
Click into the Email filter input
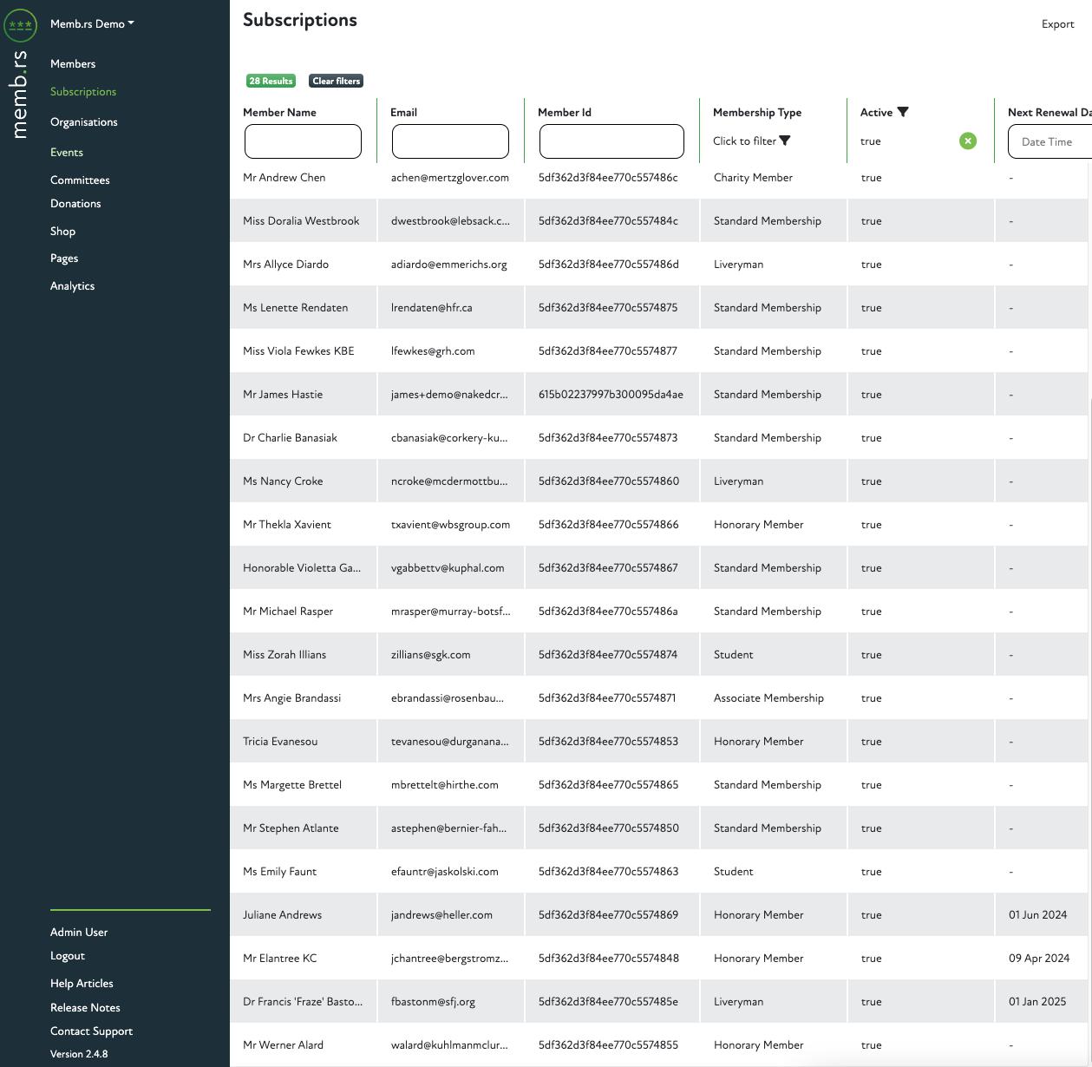[450, 141]
